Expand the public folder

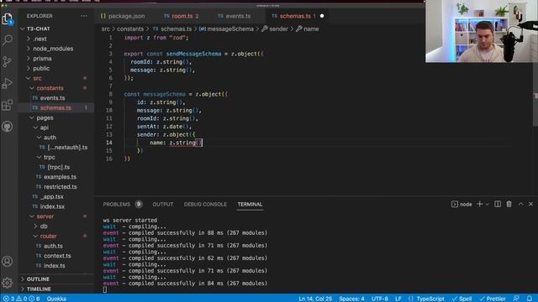(41, 69)
